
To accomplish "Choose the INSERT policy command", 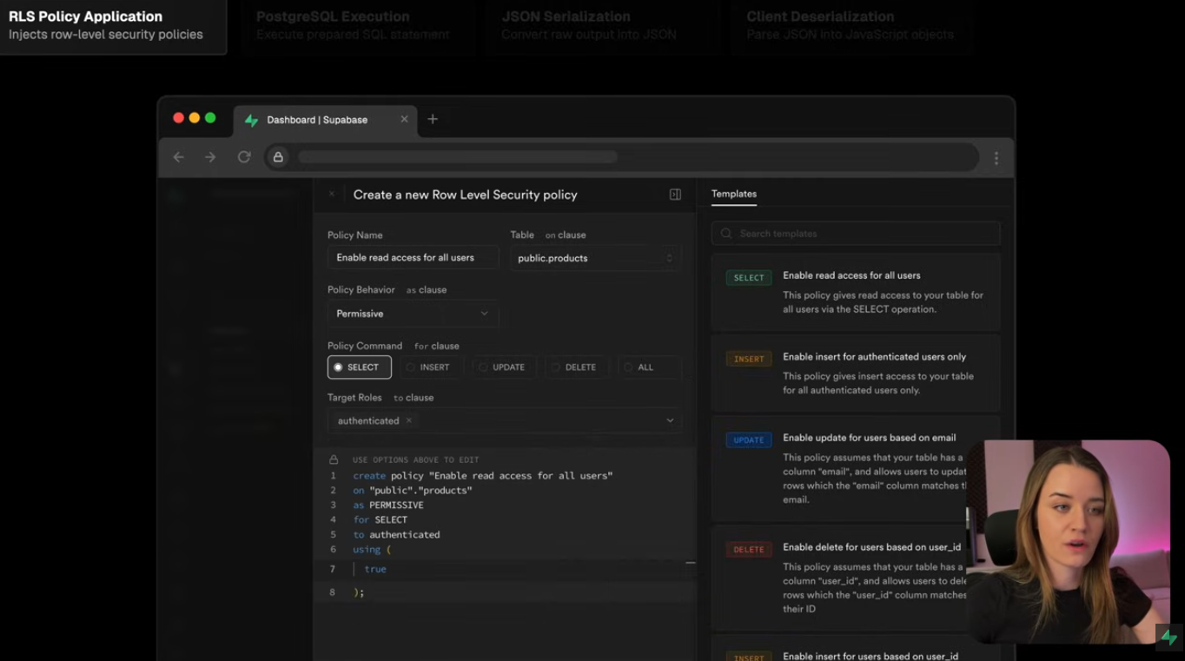I will (431, 367).
